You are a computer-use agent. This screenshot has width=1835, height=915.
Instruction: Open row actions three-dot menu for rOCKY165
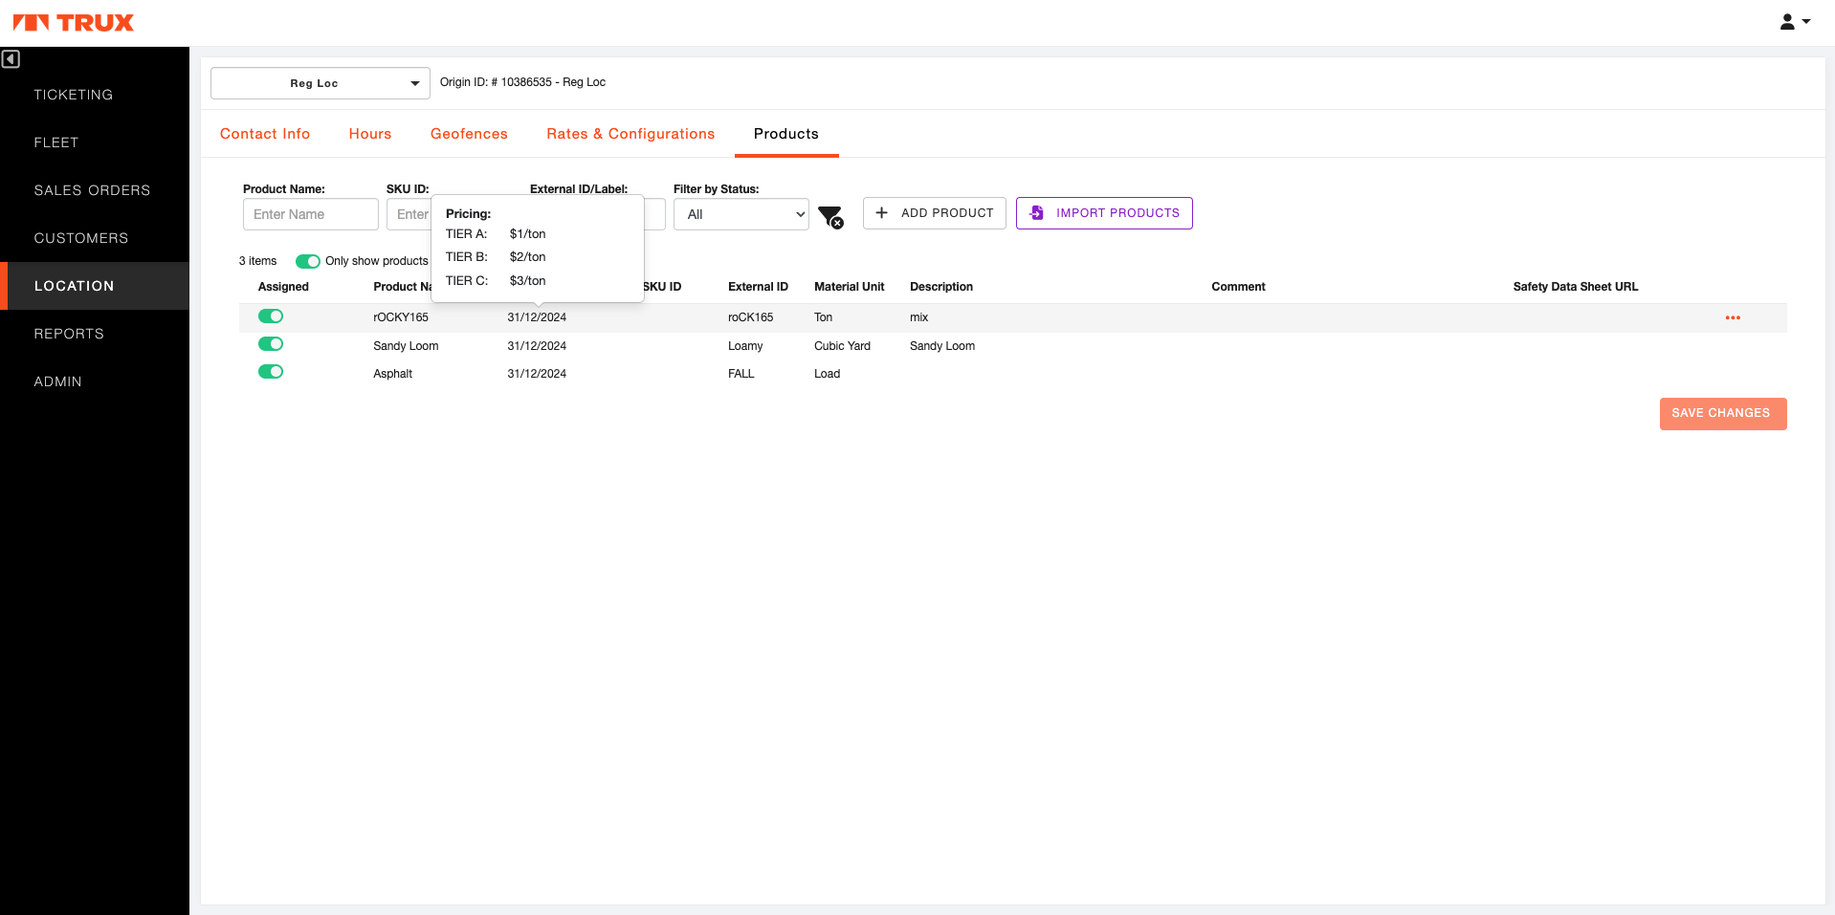1733,317
